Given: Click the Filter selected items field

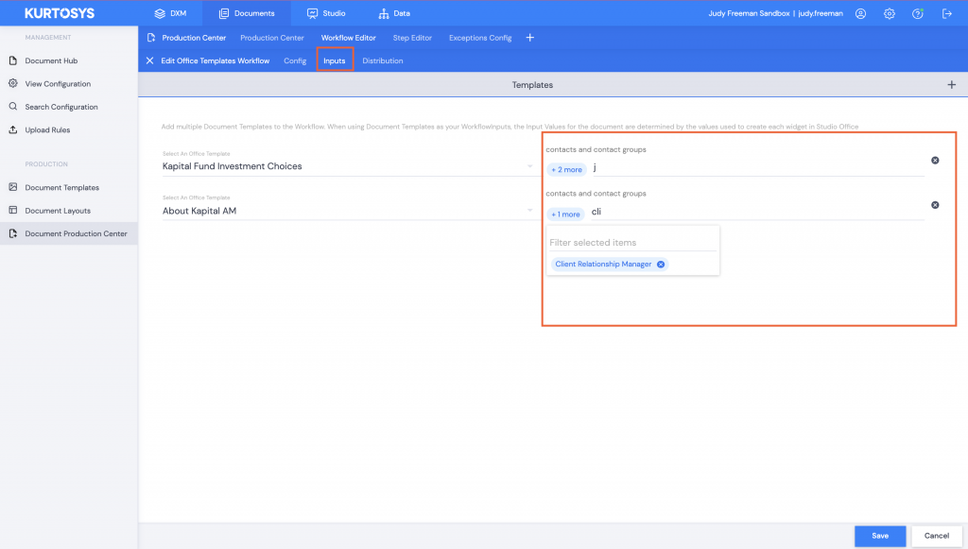Looking at the screenshot, I should (632, 243).
